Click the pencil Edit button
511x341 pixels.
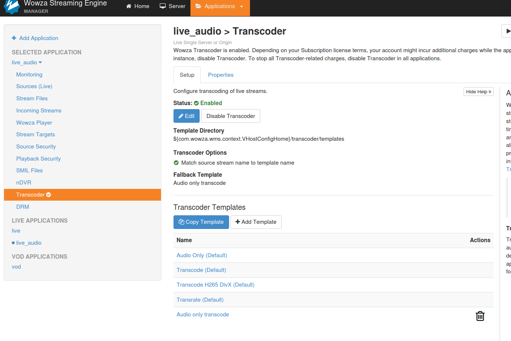[x=186, y=116]
